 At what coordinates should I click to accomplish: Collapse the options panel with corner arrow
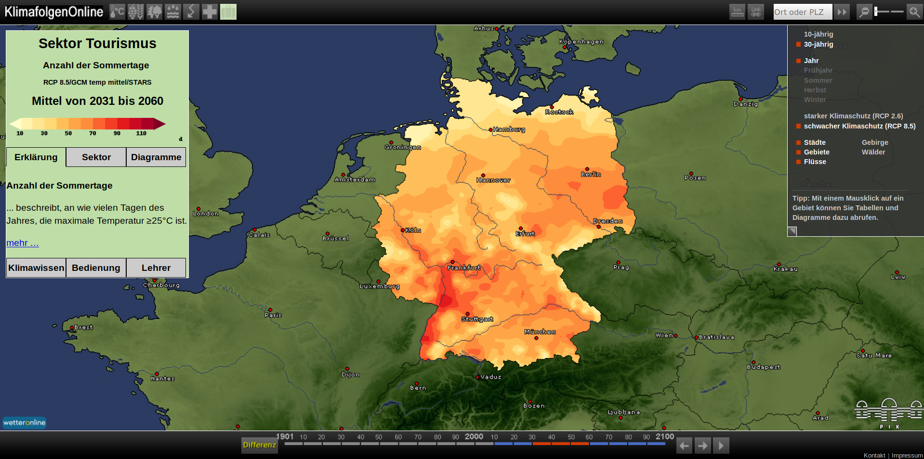[792, 231]
